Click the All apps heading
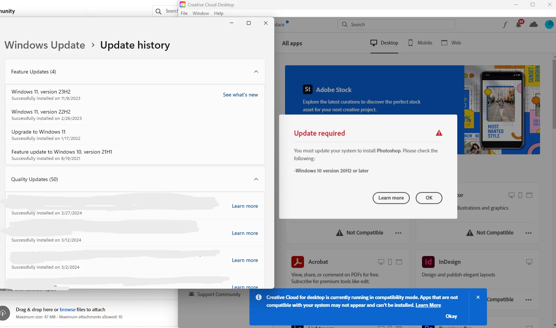Image resolution: width=556 pixels, height=328 pixels. tap(292, 43)
